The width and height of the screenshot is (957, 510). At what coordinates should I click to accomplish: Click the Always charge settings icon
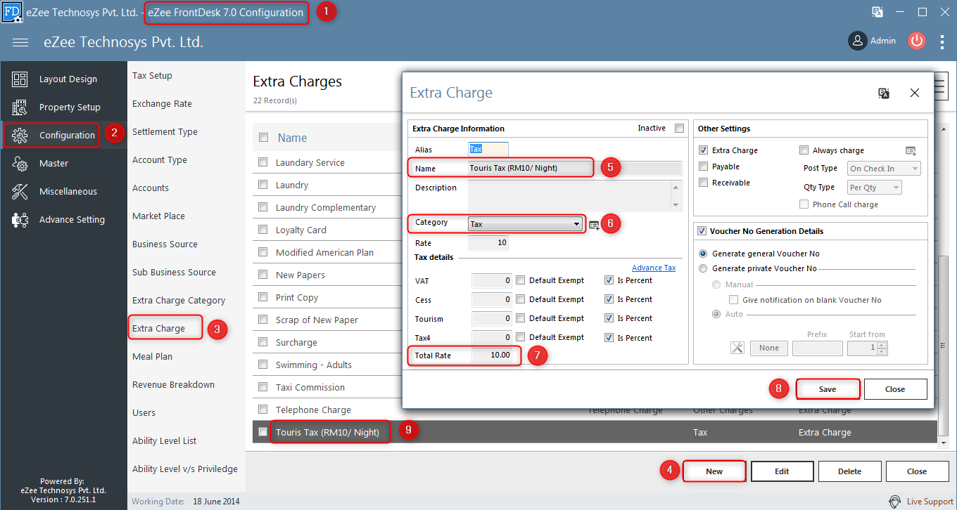coord(911,150)
